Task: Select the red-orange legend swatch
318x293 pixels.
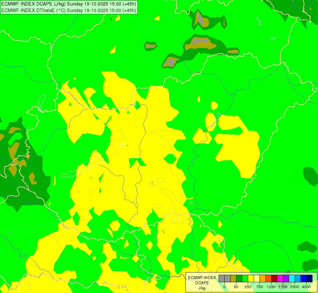Action: click(269, 279)
